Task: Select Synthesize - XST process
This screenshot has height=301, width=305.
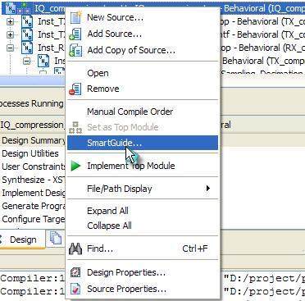Action: [34, 180]
